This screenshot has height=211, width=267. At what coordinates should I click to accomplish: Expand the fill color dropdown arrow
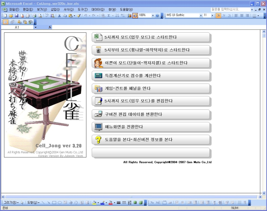tap(98, 202)
